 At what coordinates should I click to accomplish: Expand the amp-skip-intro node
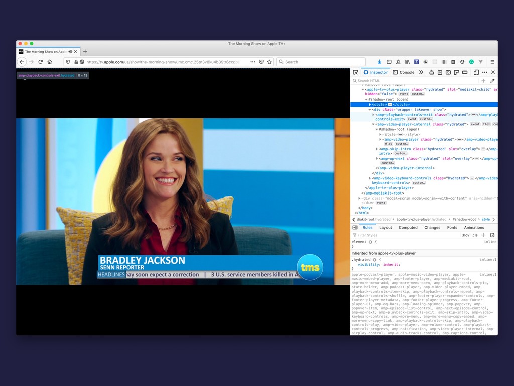click(x=377, y=149)
